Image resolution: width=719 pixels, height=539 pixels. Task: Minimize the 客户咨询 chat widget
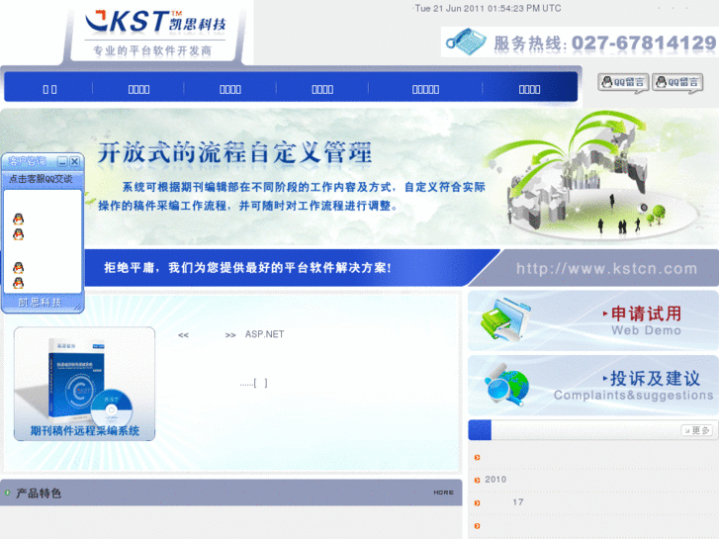(63, 161)
